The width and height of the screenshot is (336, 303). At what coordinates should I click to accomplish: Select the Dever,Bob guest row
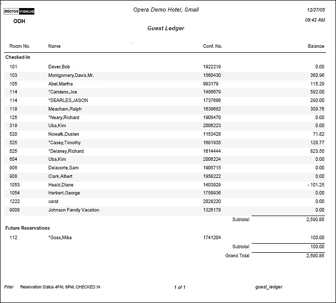click(x=59, y=67)
